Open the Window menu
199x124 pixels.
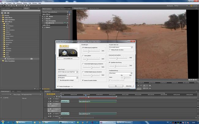tap(35, 3)
